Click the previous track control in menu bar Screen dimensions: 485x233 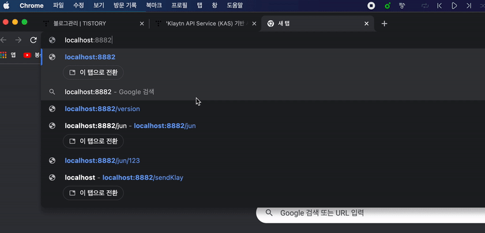[x=439, y=5]
